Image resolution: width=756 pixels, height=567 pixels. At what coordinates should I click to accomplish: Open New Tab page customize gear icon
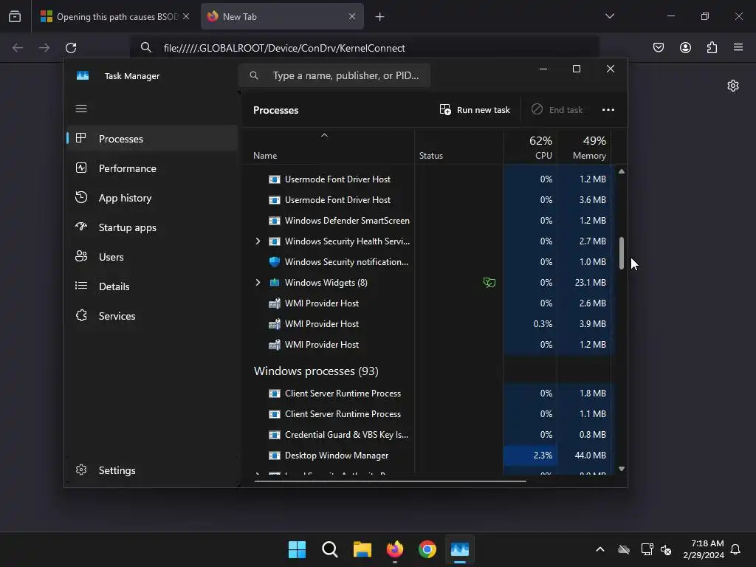[x=733, y=86]
